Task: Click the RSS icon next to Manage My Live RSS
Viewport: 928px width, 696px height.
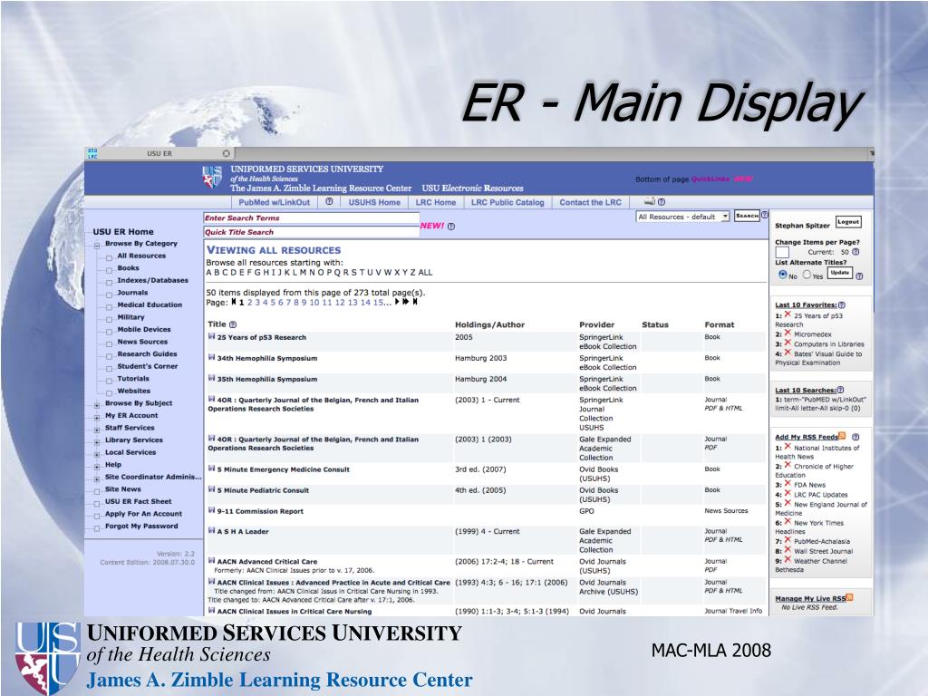Action: point(850,598)
